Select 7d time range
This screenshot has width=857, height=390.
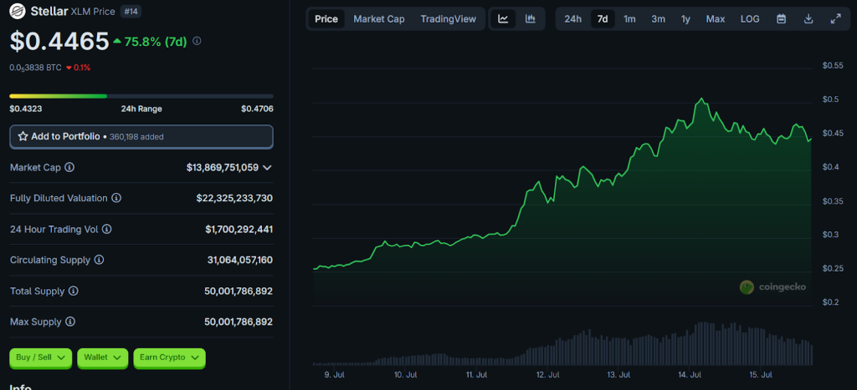click(x=603, y=19)
